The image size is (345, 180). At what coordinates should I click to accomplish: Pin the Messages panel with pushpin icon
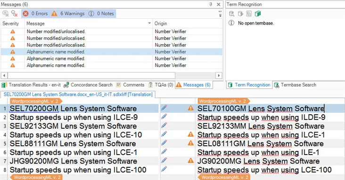211,4
